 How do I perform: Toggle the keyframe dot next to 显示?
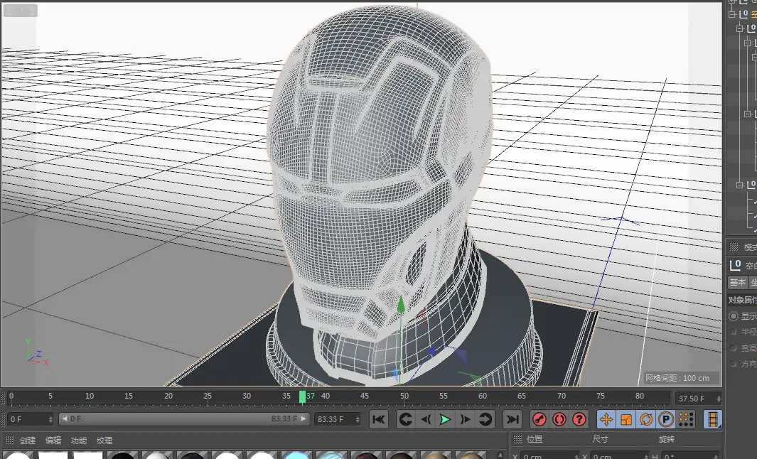[734, 316]
